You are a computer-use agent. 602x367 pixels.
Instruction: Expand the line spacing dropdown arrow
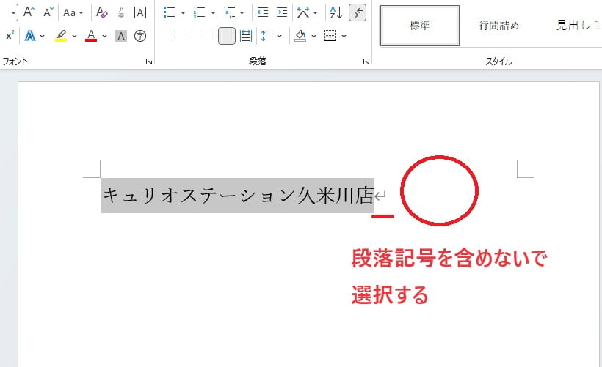[280, 37]
